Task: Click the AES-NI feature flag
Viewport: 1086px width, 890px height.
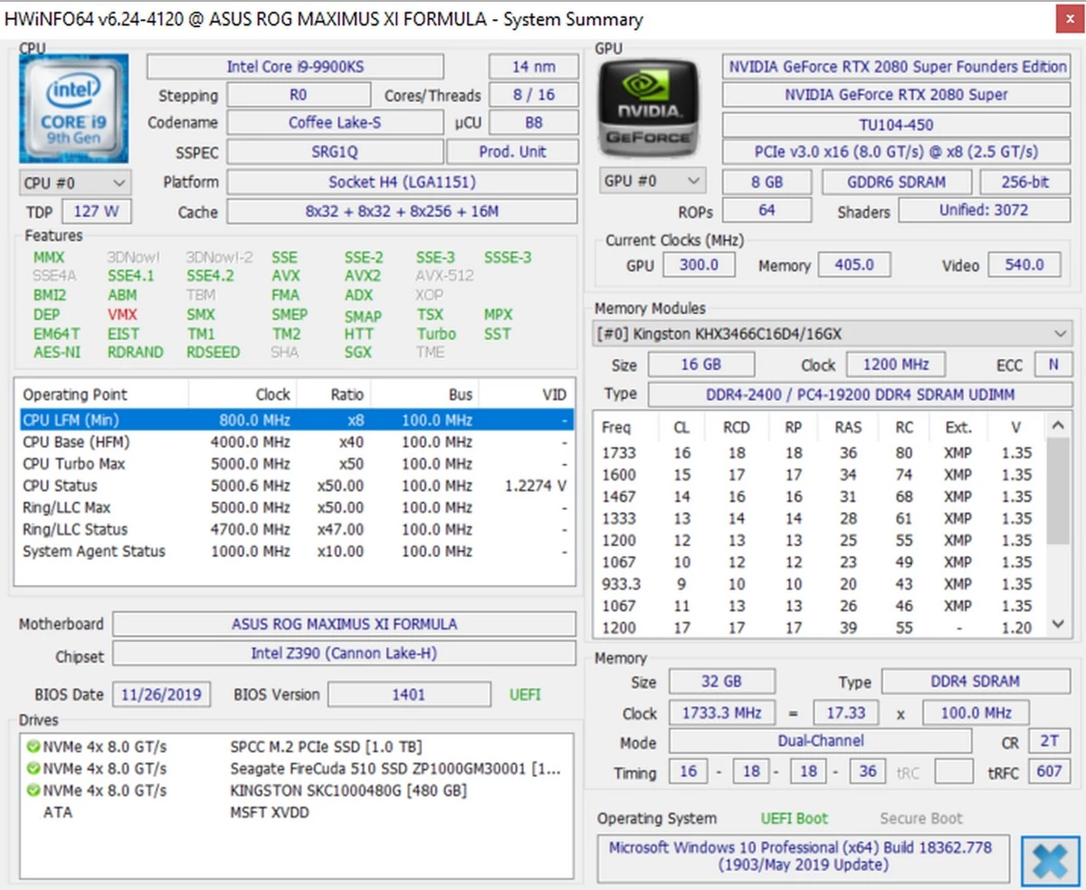Action: click(57, 353)
